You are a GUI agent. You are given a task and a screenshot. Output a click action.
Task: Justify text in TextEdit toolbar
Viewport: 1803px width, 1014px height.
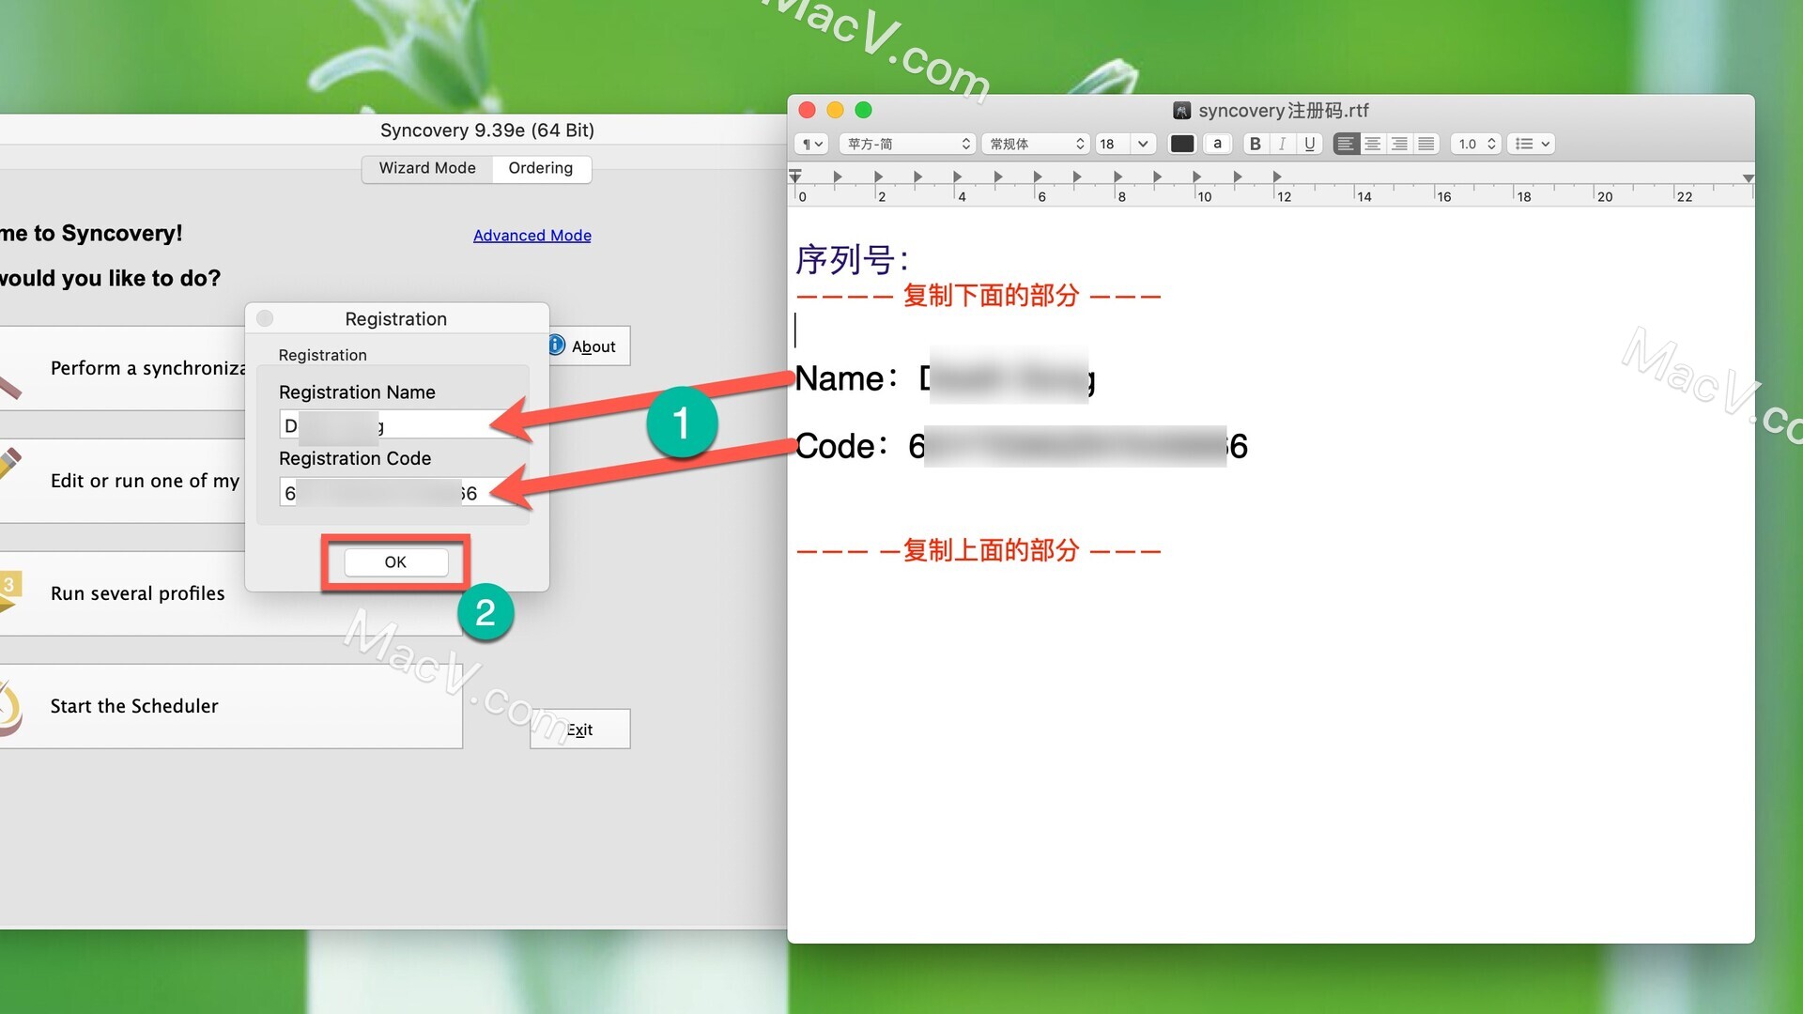tap(1425, 144)
